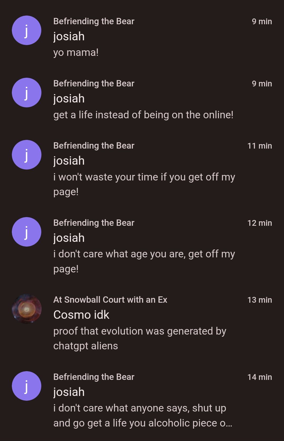The image size is (284, 441).
Task: Open Cosmo idk's nebula profile picture
Action: 27,309
